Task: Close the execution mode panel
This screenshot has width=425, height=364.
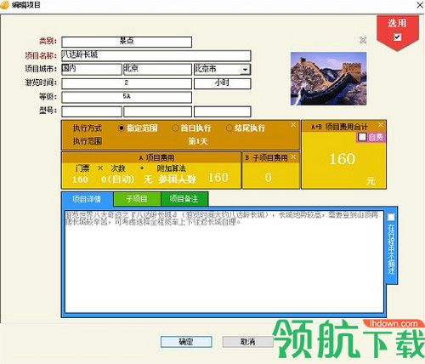Action: pos(293,125)
